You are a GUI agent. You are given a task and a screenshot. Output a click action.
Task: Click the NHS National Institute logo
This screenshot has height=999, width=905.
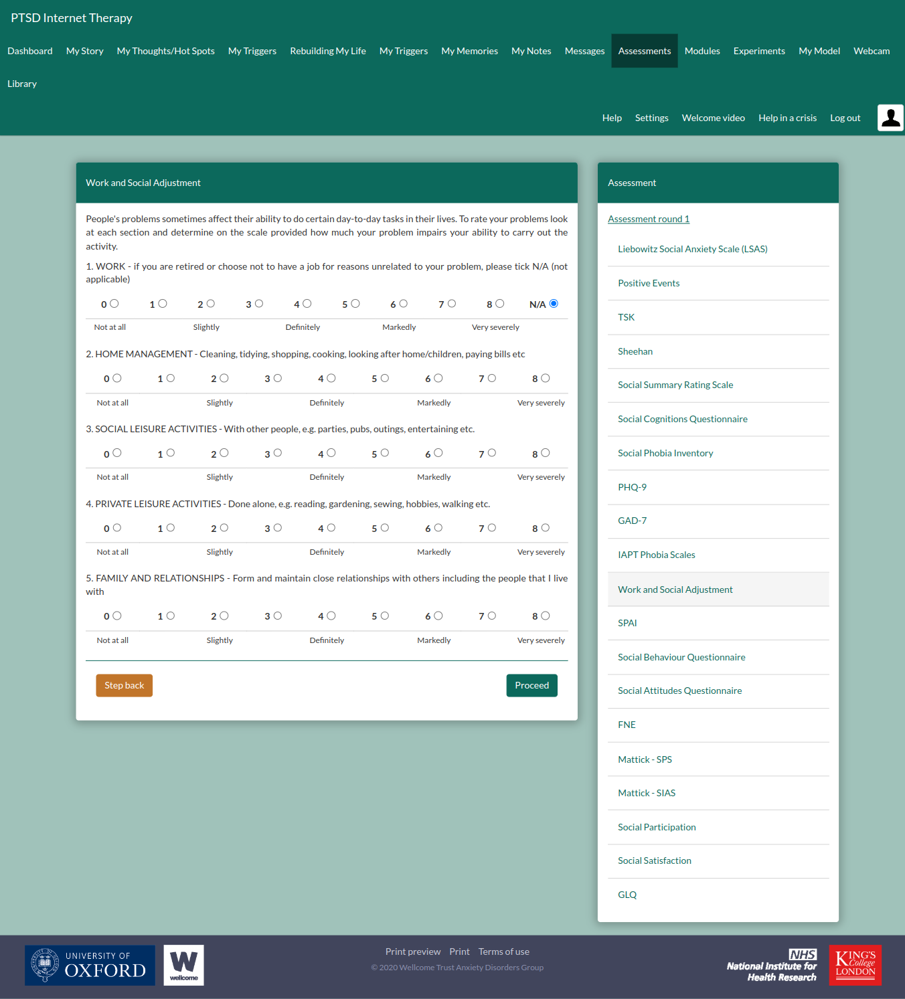click(772, 966)
